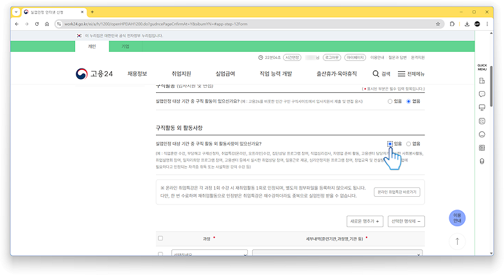The height and width of the screenshot is (275, 504).
Task: Select 있음 for 구직 활동 외 활동사항
Action: (390, 144)
